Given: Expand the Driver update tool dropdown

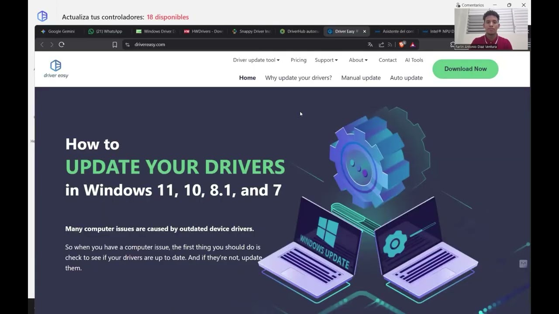Looking at the screenshot, I should [256, 60].
